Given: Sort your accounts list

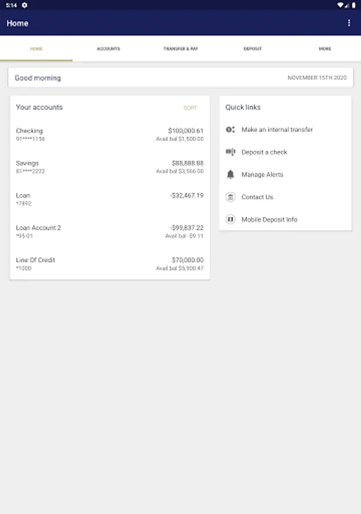Looking at the screenshot, I should [190, 108].
